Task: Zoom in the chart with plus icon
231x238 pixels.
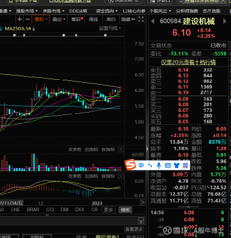Action: [19, 19]
